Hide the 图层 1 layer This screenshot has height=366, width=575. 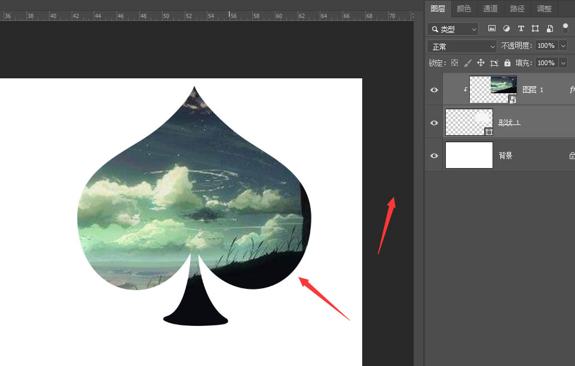433,90
